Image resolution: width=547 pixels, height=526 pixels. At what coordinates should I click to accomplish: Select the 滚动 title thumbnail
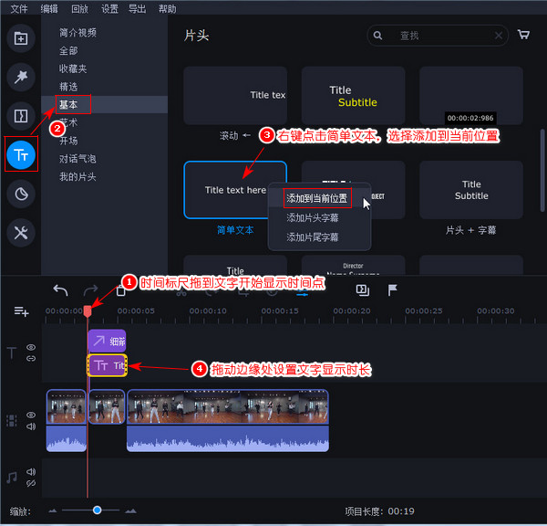pos(235,95)
